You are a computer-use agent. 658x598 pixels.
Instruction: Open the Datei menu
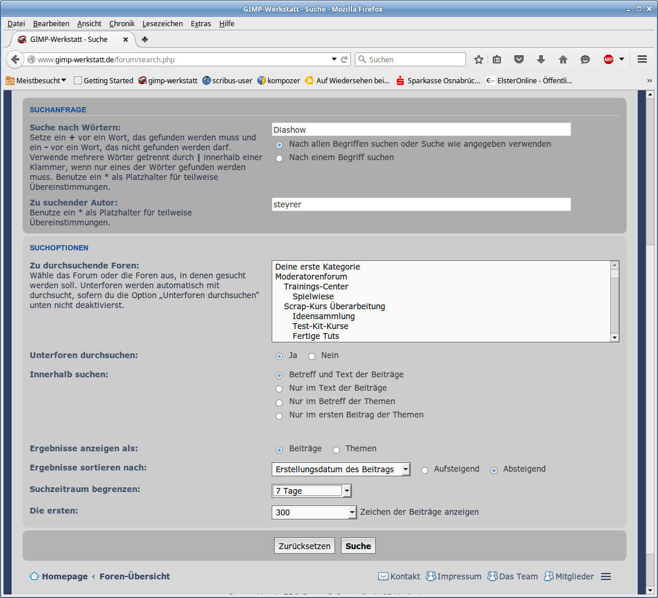(16, 23)
